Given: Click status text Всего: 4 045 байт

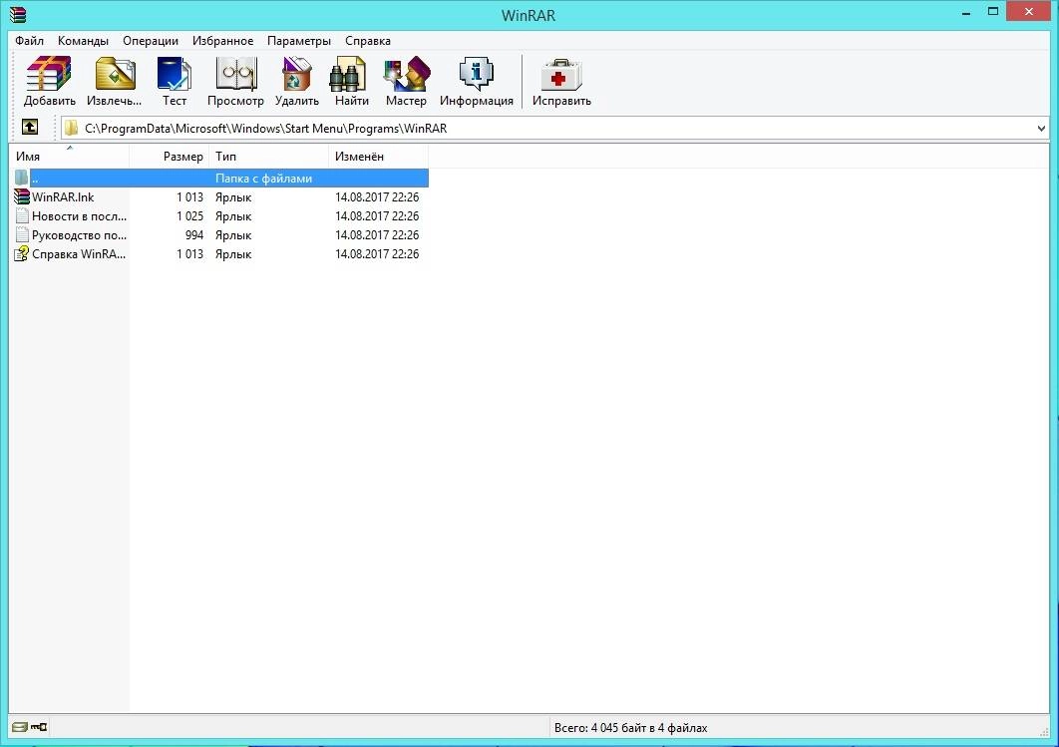Looking at the screenshot, I should (631, 728).
